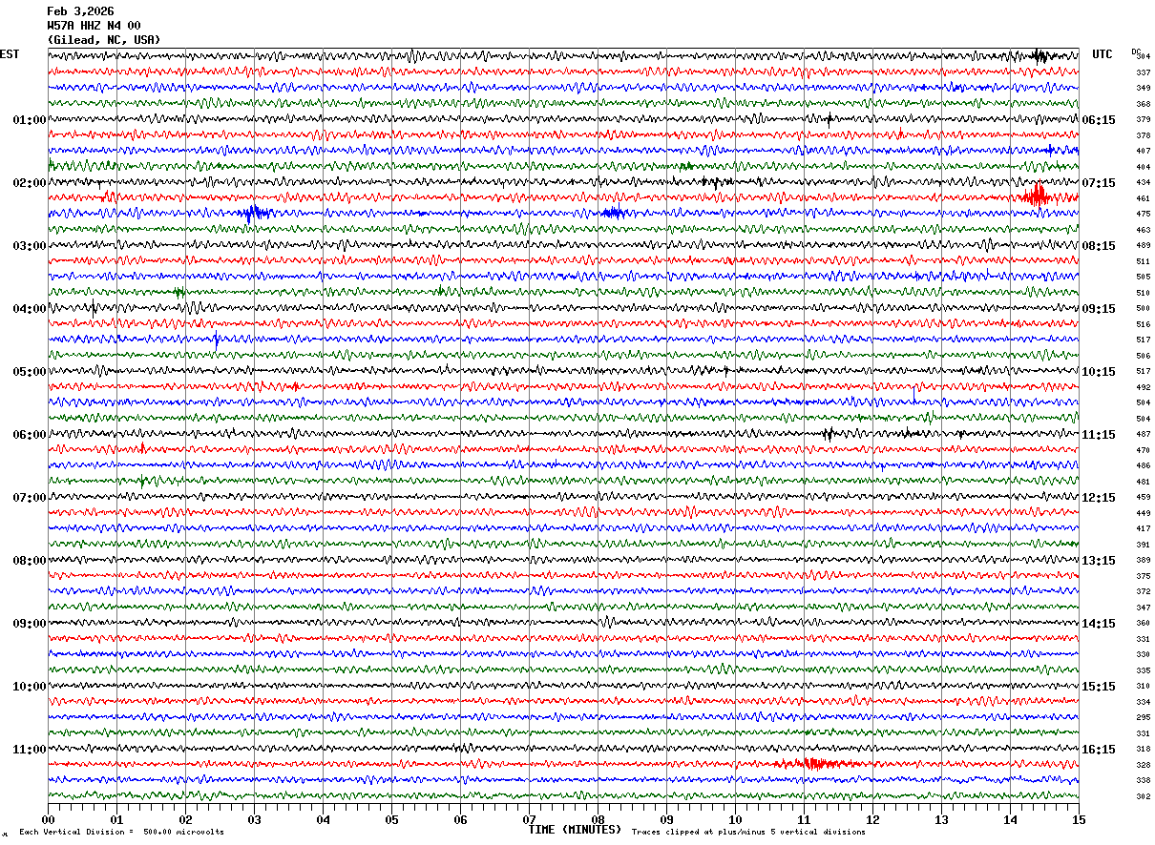Click the DC offset value 475
1155x845 pixels.
tap(1144, 215)
